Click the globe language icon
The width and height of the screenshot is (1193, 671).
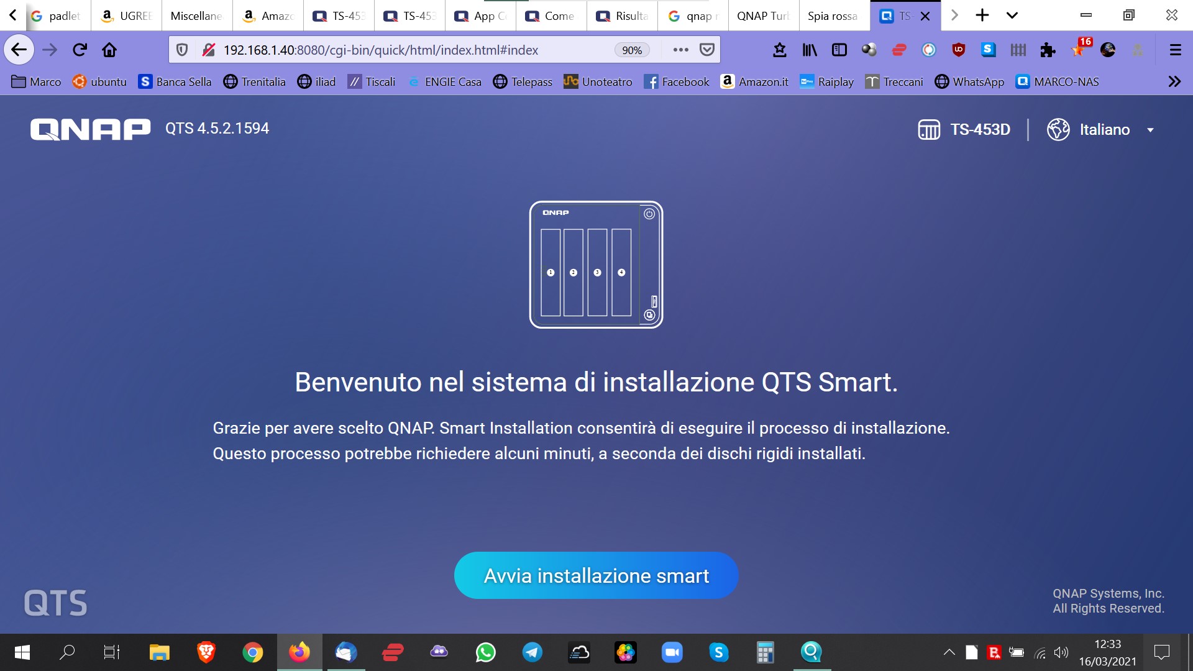click(x=1058, y=130)
